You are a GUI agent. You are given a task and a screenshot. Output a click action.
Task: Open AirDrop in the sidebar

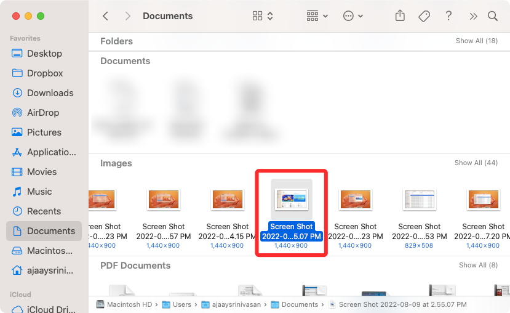[44, 113]
